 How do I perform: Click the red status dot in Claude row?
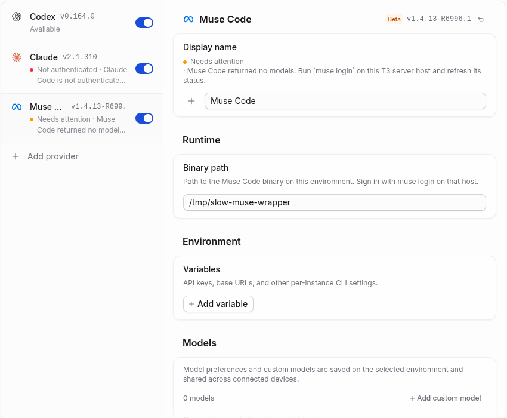(x=32, y=70)
